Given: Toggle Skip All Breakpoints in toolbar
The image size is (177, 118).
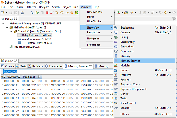Looking at the screenshot, I should (32, 13).
